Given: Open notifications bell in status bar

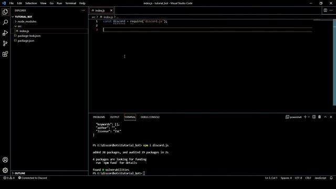Looking at the screenshot, I should pos(331,178).
